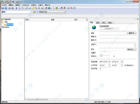Click the greyed link tool icon
This screenshot has height=104, width=140.
tap(53, 8)
